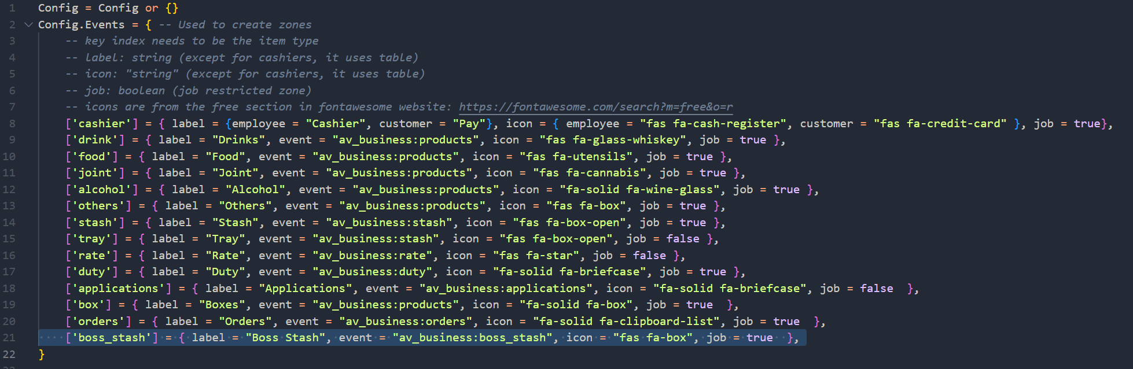This screenshot has width=1133, height=369.
Task: Click the "fas fa-cannabis" icon string
Action: coord(590,173)
